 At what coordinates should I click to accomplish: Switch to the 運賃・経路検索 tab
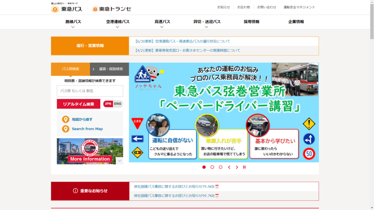tap(110, 69)
